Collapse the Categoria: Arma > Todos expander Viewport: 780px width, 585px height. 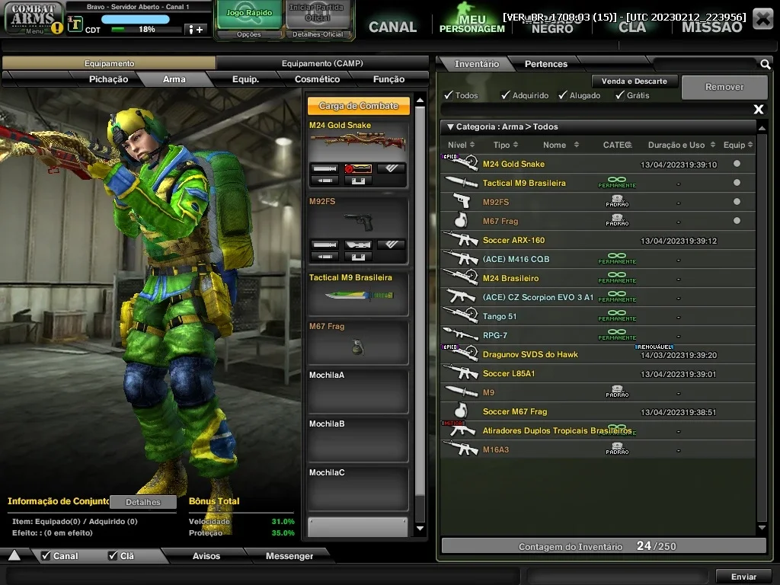pyautogui.click(x=450, y=127)
